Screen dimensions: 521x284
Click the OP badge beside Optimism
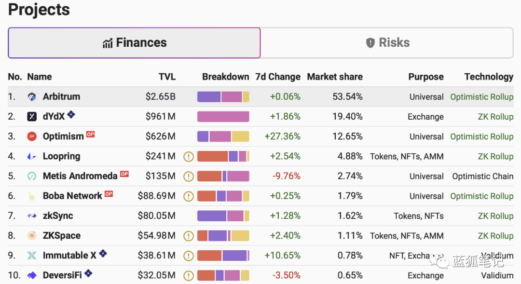click(90, 134)
